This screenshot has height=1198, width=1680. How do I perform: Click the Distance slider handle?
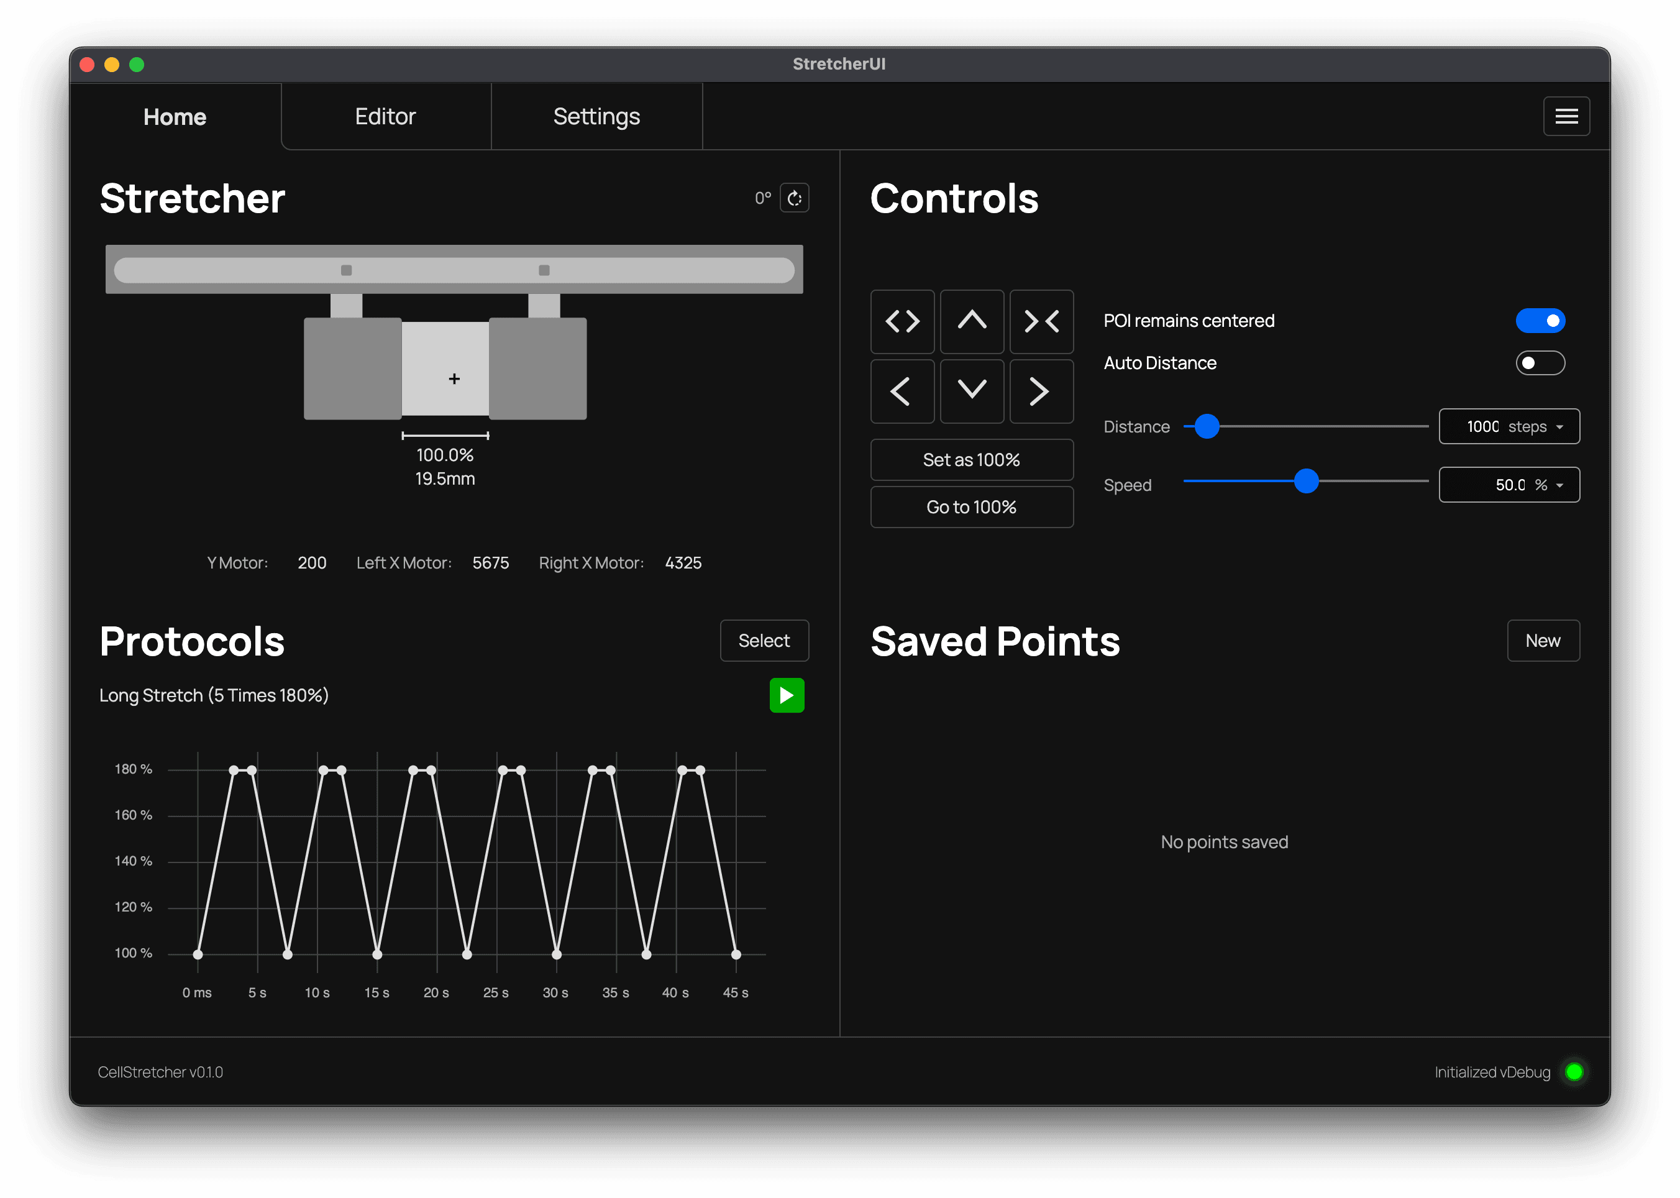tap(1207, 426)
